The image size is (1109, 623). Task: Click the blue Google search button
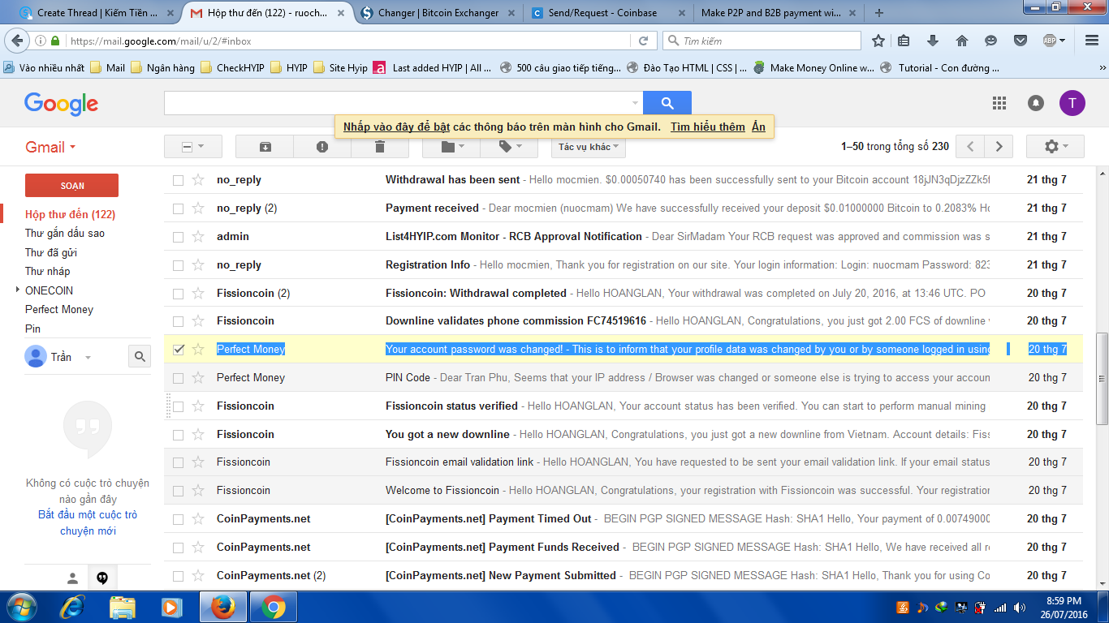667,103
